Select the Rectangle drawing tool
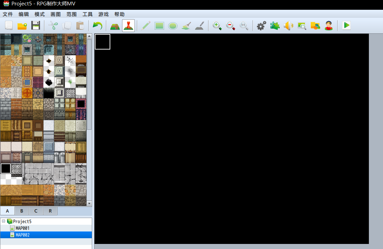This screenshot has height=249, width=383. (x=159, y=26)
